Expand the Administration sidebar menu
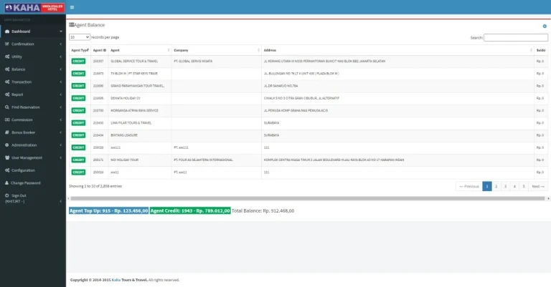The width and height of the screenshot is (551, 287). (33, 145)
